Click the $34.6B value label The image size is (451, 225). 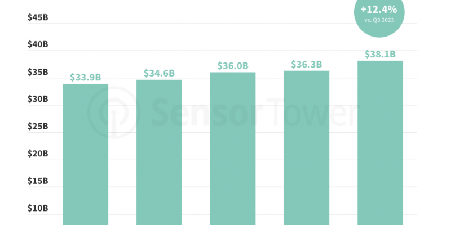(159, 73)
